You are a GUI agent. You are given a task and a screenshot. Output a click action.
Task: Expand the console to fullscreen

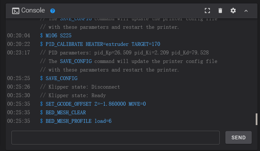point(207,11)
